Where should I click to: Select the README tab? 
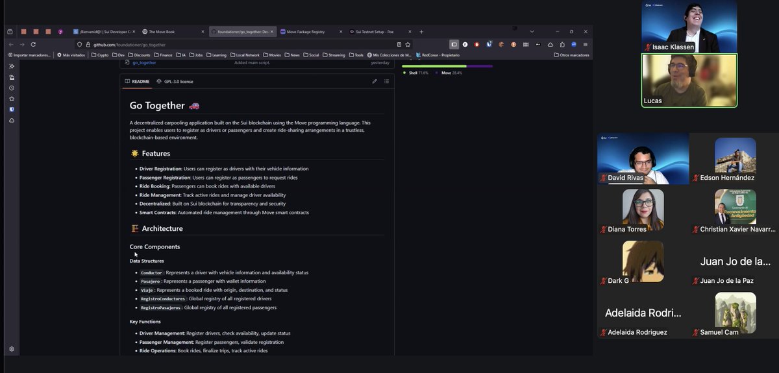pos(137,82)
